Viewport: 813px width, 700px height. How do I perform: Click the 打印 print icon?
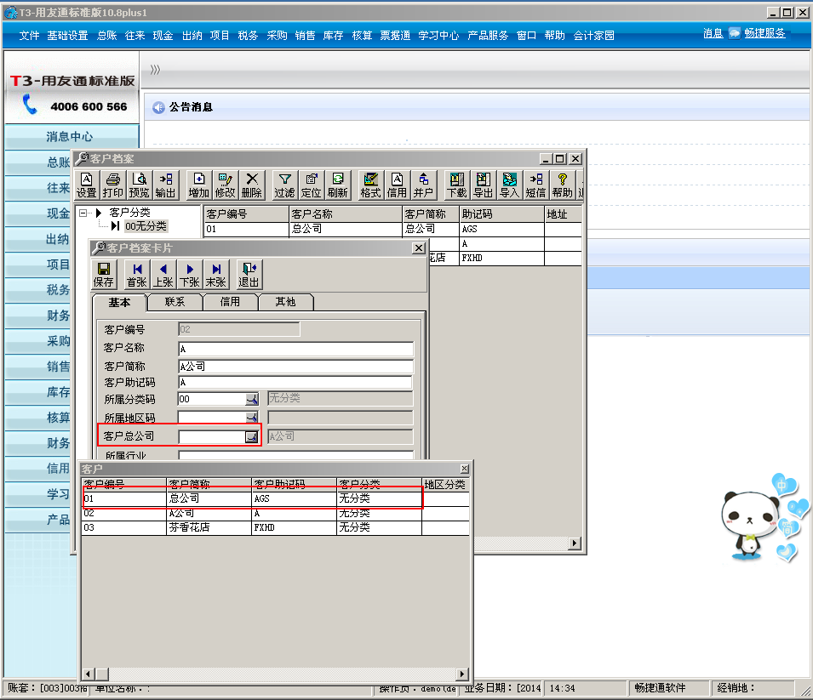point(112,185)
